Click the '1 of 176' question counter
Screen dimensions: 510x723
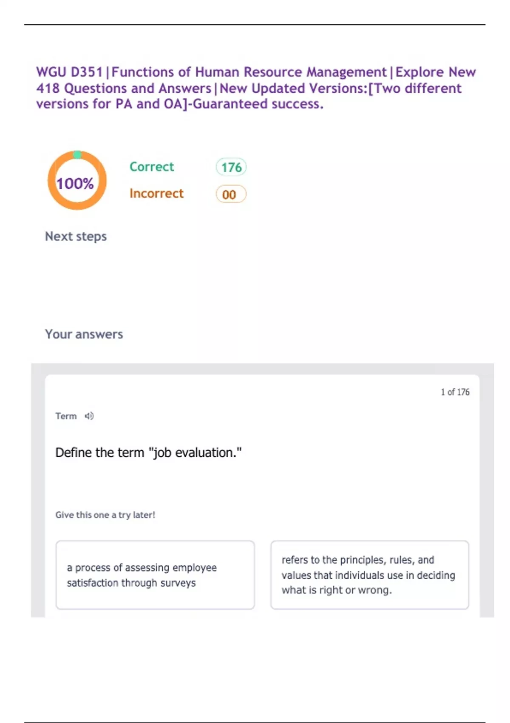455,392
